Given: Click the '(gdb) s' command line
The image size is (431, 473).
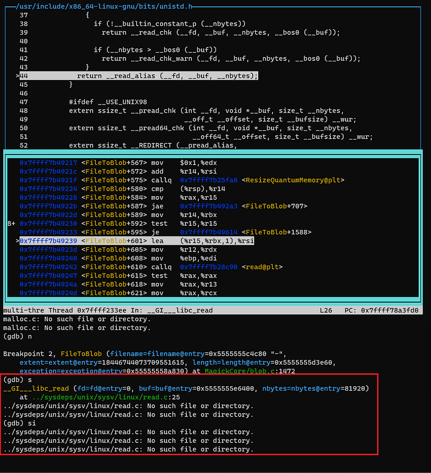Looking at the screenshot, I should [x=17, y=380].
